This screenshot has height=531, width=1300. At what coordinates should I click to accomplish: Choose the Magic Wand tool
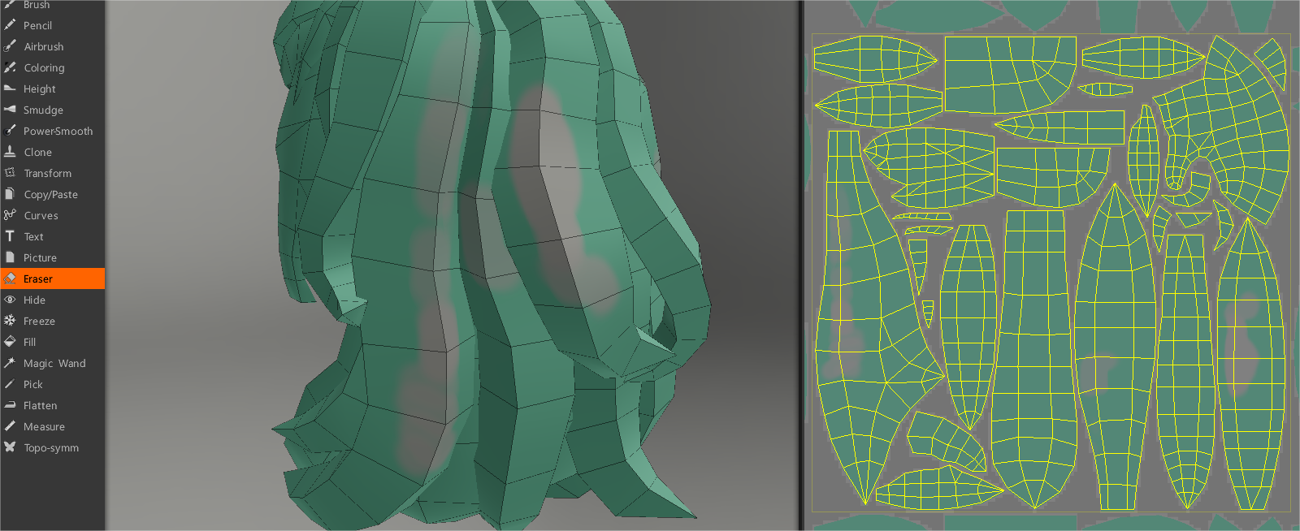coord(54,364)
